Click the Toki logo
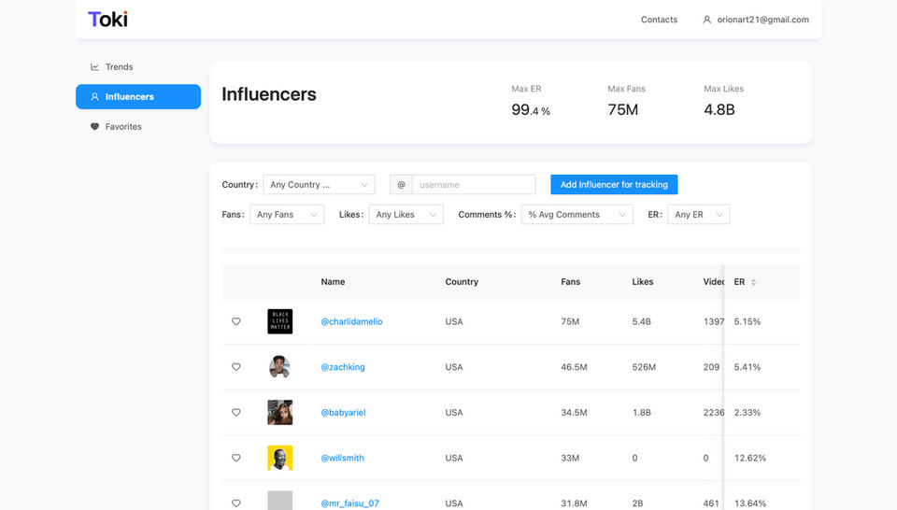 [107, 20]
